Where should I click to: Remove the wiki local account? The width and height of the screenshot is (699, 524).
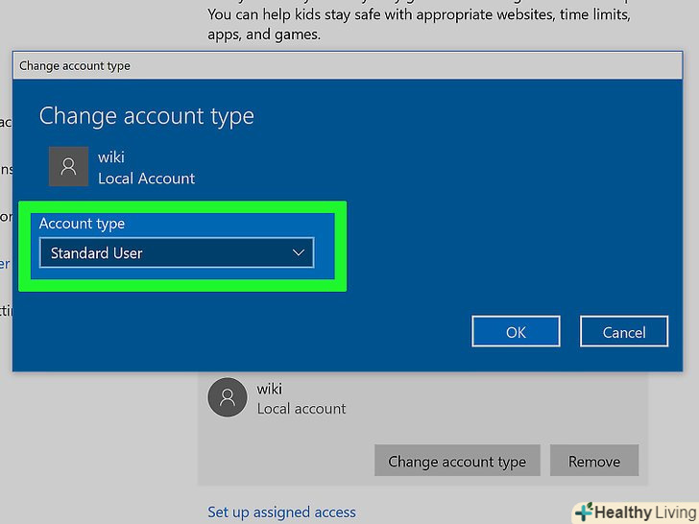tap(594, 462)
